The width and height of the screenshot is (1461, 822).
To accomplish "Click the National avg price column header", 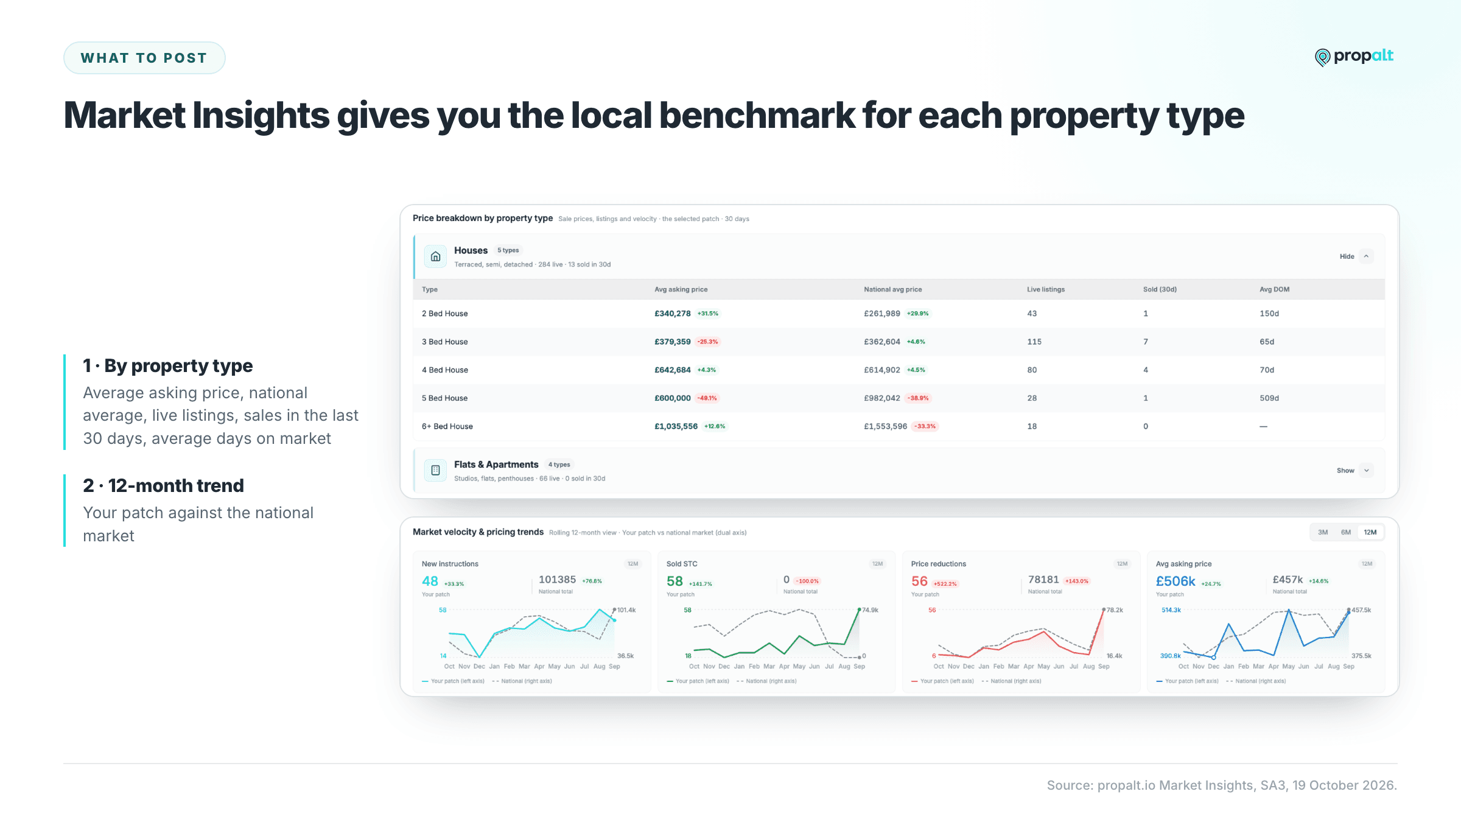I will 892,289.
